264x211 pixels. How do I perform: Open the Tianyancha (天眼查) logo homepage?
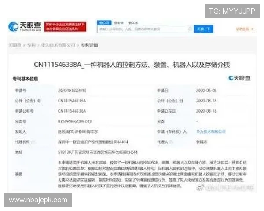(25, 26)
